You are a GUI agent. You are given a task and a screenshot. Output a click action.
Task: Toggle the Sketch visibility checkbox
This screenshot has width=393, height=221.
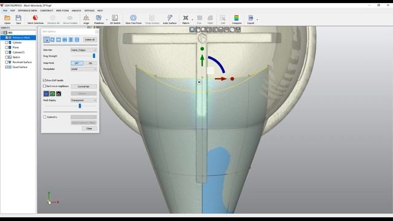[7, 57]
